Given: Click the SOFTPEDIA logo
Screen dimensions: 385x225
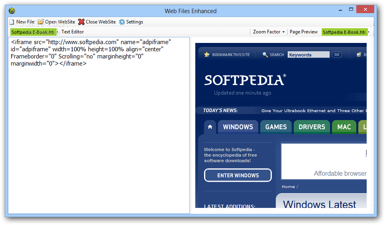Looking at the screenshot, I should [245, 80].
